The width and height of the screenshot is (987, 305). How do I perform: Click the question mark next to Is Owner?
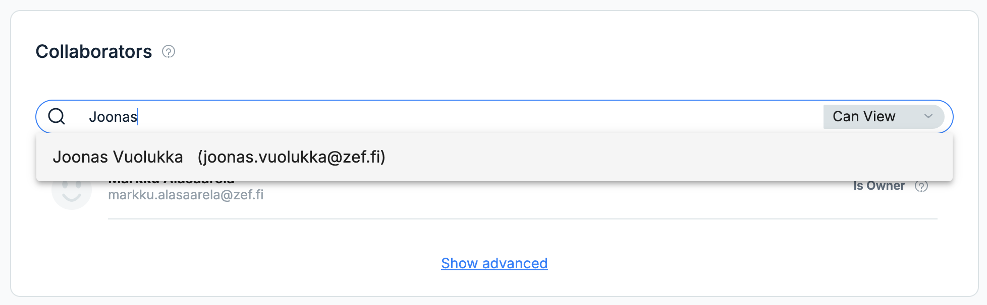[921, 186]
